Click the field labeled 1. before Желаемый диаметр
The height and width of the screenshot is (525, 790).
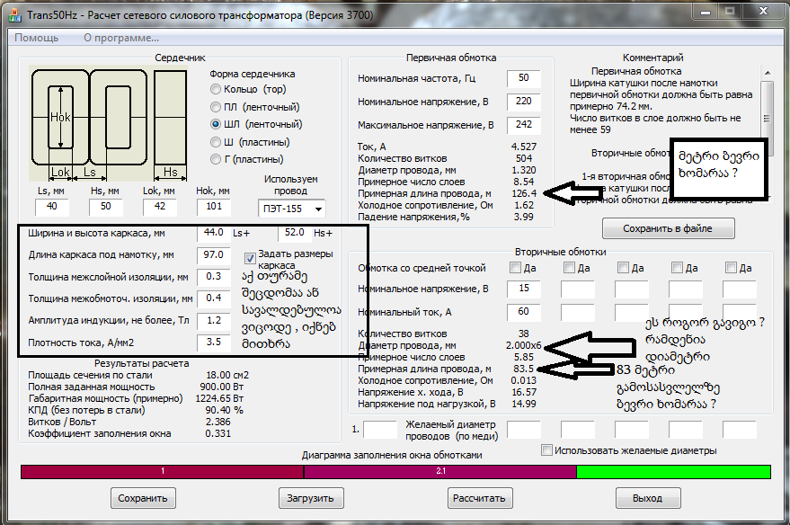tap(380, 430)
